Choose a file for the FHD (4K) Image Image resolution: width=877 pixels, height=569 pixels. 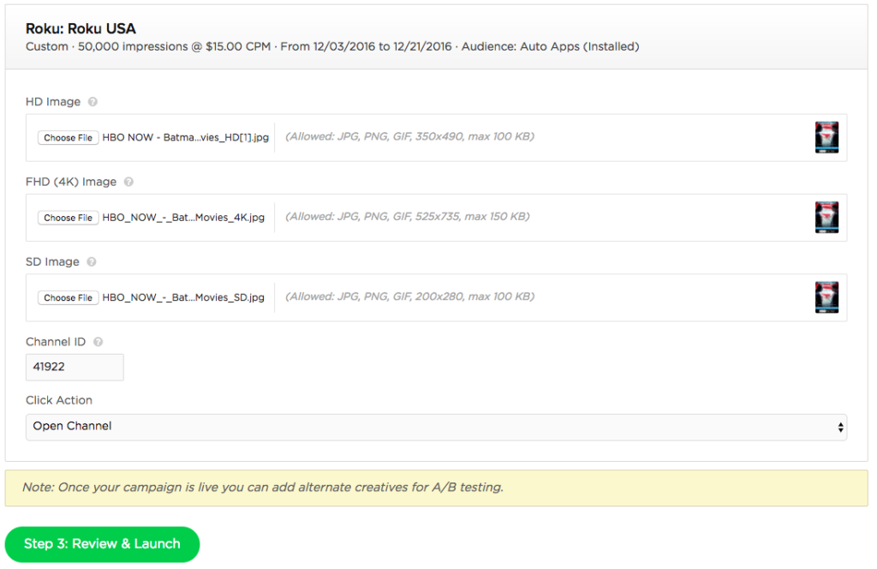point(69,218)
